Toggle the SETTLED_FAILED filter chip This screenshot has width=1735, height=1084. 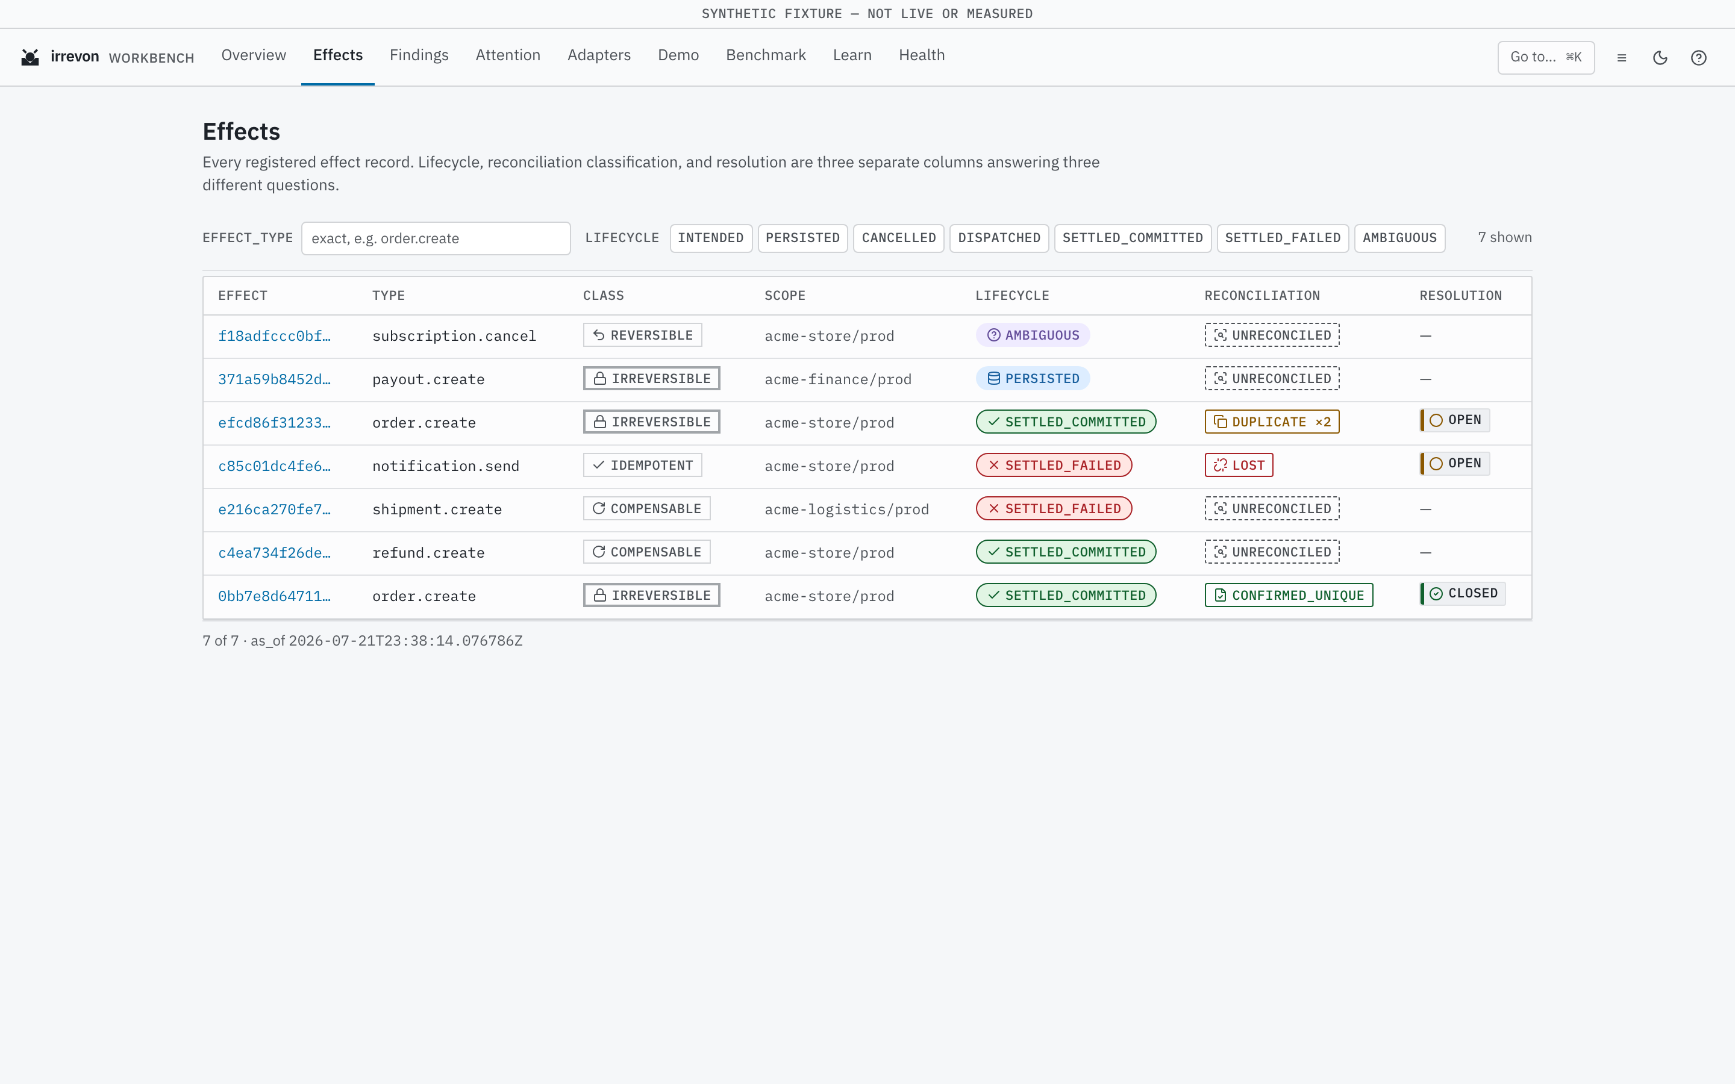tap(1283, 238)
